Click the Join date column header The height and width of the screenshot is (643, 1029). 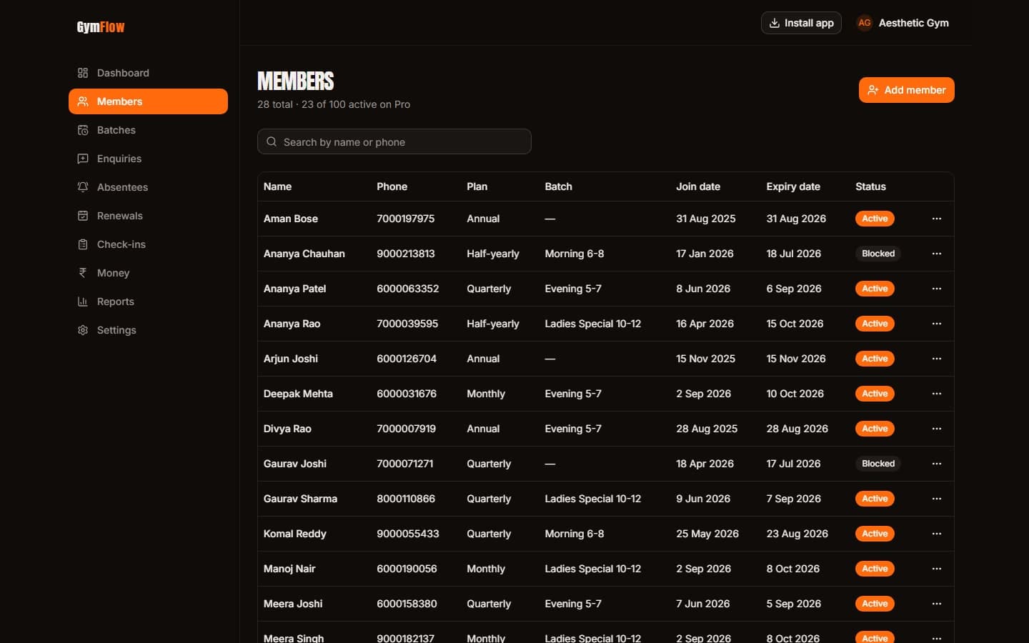click(x=698, y=186)
